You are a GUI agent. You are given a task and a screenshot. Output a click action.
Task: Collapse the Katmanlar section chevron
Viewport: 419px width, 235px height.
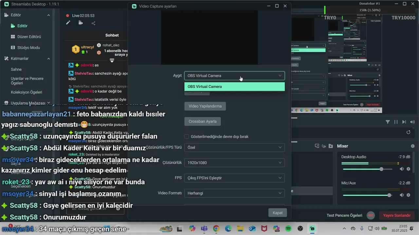tap(48, 58)
